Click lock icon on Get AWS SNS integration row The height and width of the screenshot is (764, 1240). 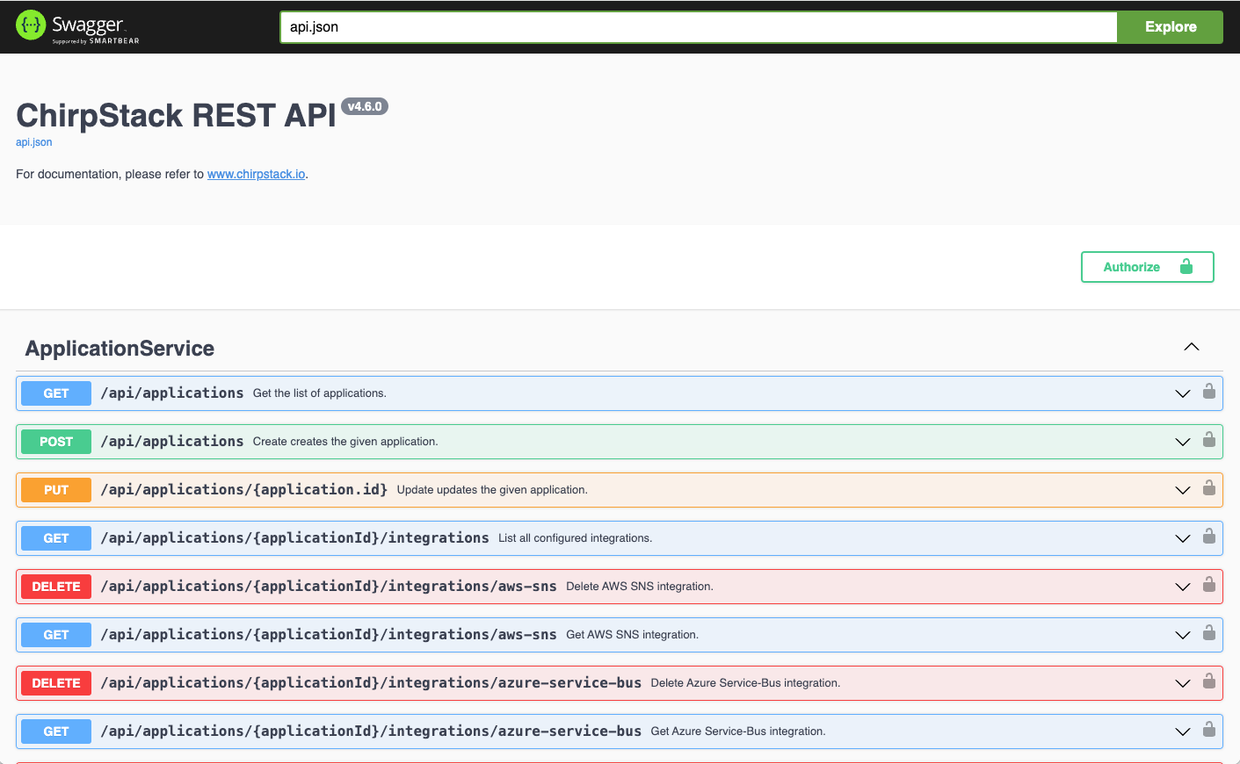point(1209,633)
